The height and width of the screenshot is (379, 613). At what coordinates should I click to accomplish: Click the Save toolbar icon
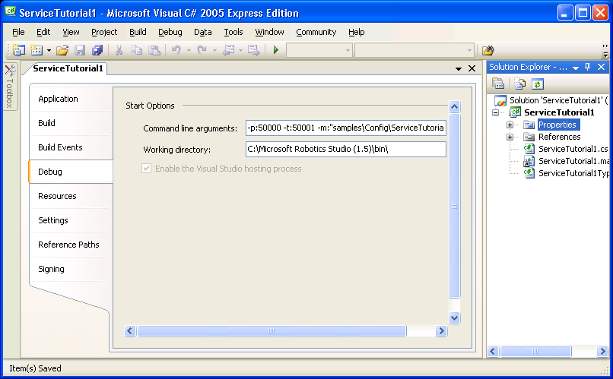coord(80,50)
